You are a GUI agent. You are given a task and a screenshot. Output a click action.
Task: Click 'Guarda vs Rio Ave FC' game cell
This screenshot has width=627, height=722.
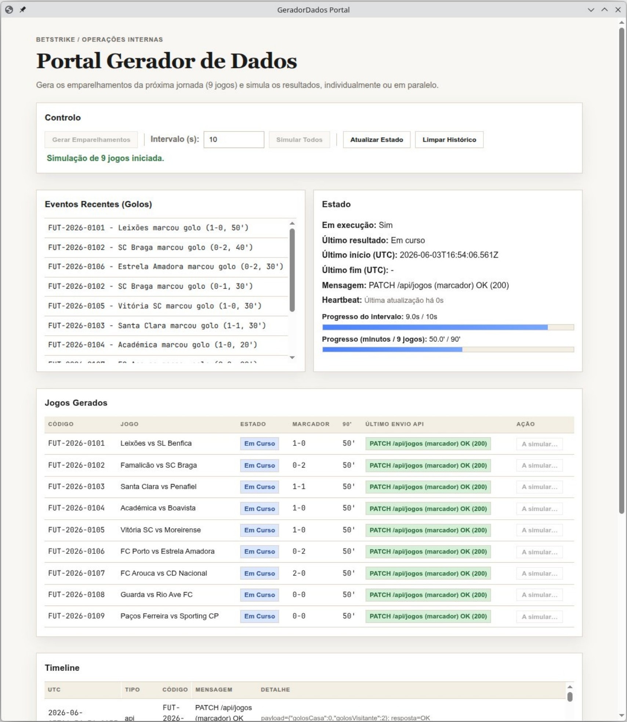click(x=156, y=595)
